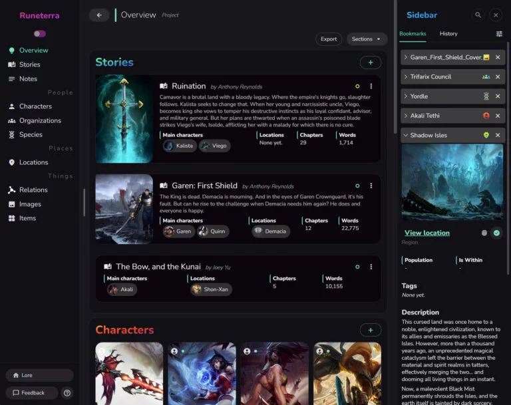Image resolution: width=511 pixels, height=405 pixels.
Task: Click Garen: First Shield status circle
Action: click(x=357, y=186)
